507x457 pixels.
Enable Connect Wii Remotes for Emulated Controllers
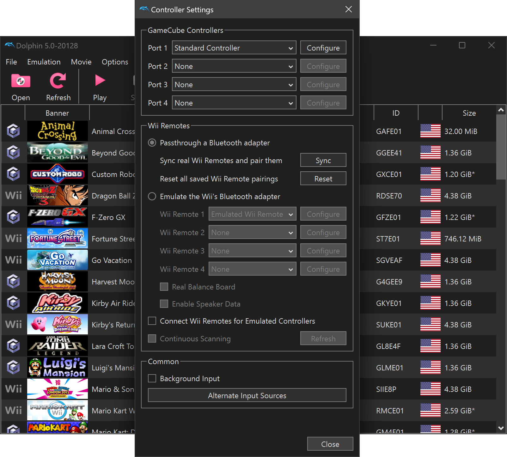(x=152, y=321)
